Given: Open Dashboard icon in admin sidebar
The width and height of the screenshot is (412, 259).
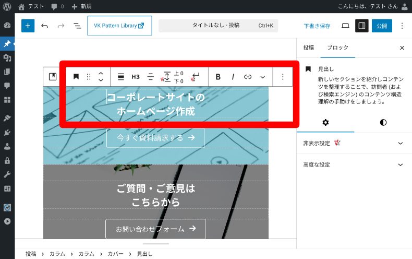Looking at the screenshot, I should tap(7, 25).
